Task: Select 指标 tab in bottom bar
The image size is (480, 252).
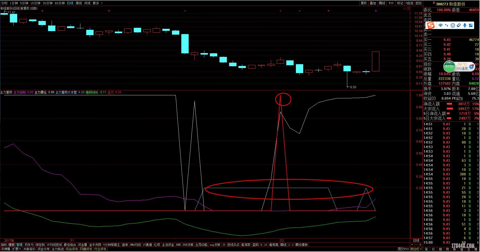Action: [x=4, y=245]
